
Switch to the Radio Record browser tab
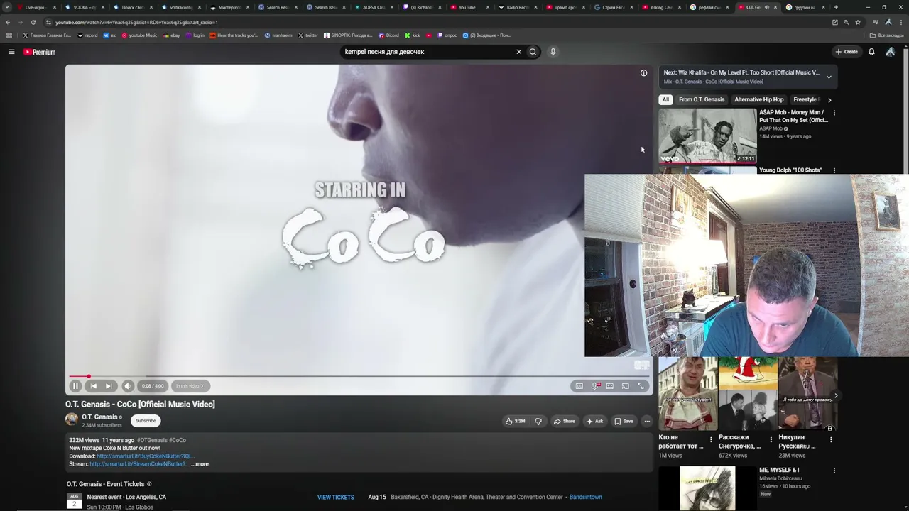(x=517, y=7)
